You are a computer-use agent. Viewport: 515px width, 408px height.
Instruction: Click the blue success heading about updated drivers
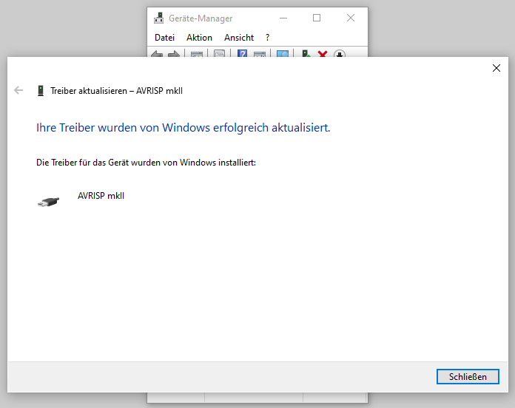pos(183,128)
